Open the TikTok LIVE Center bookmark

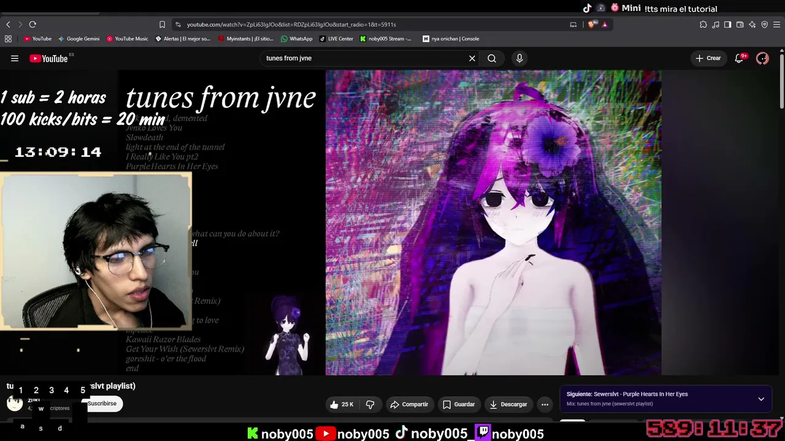[336, 39]
